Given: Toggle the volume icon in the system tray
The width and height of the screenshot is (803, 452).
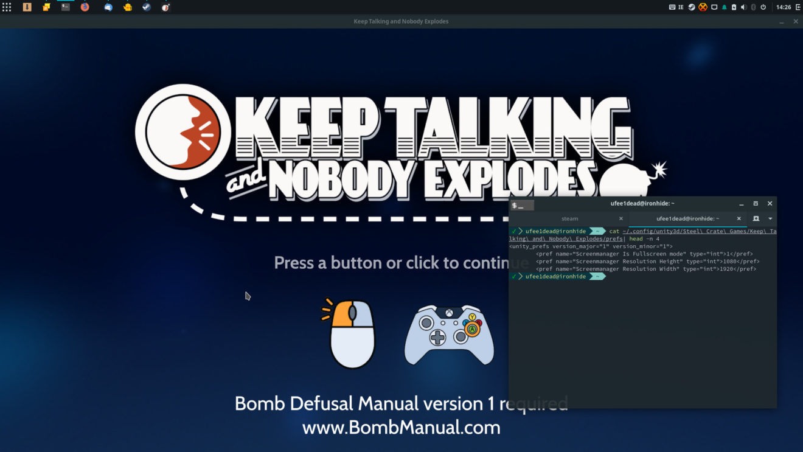Looking at the screenshot, I should coord(744,7).
